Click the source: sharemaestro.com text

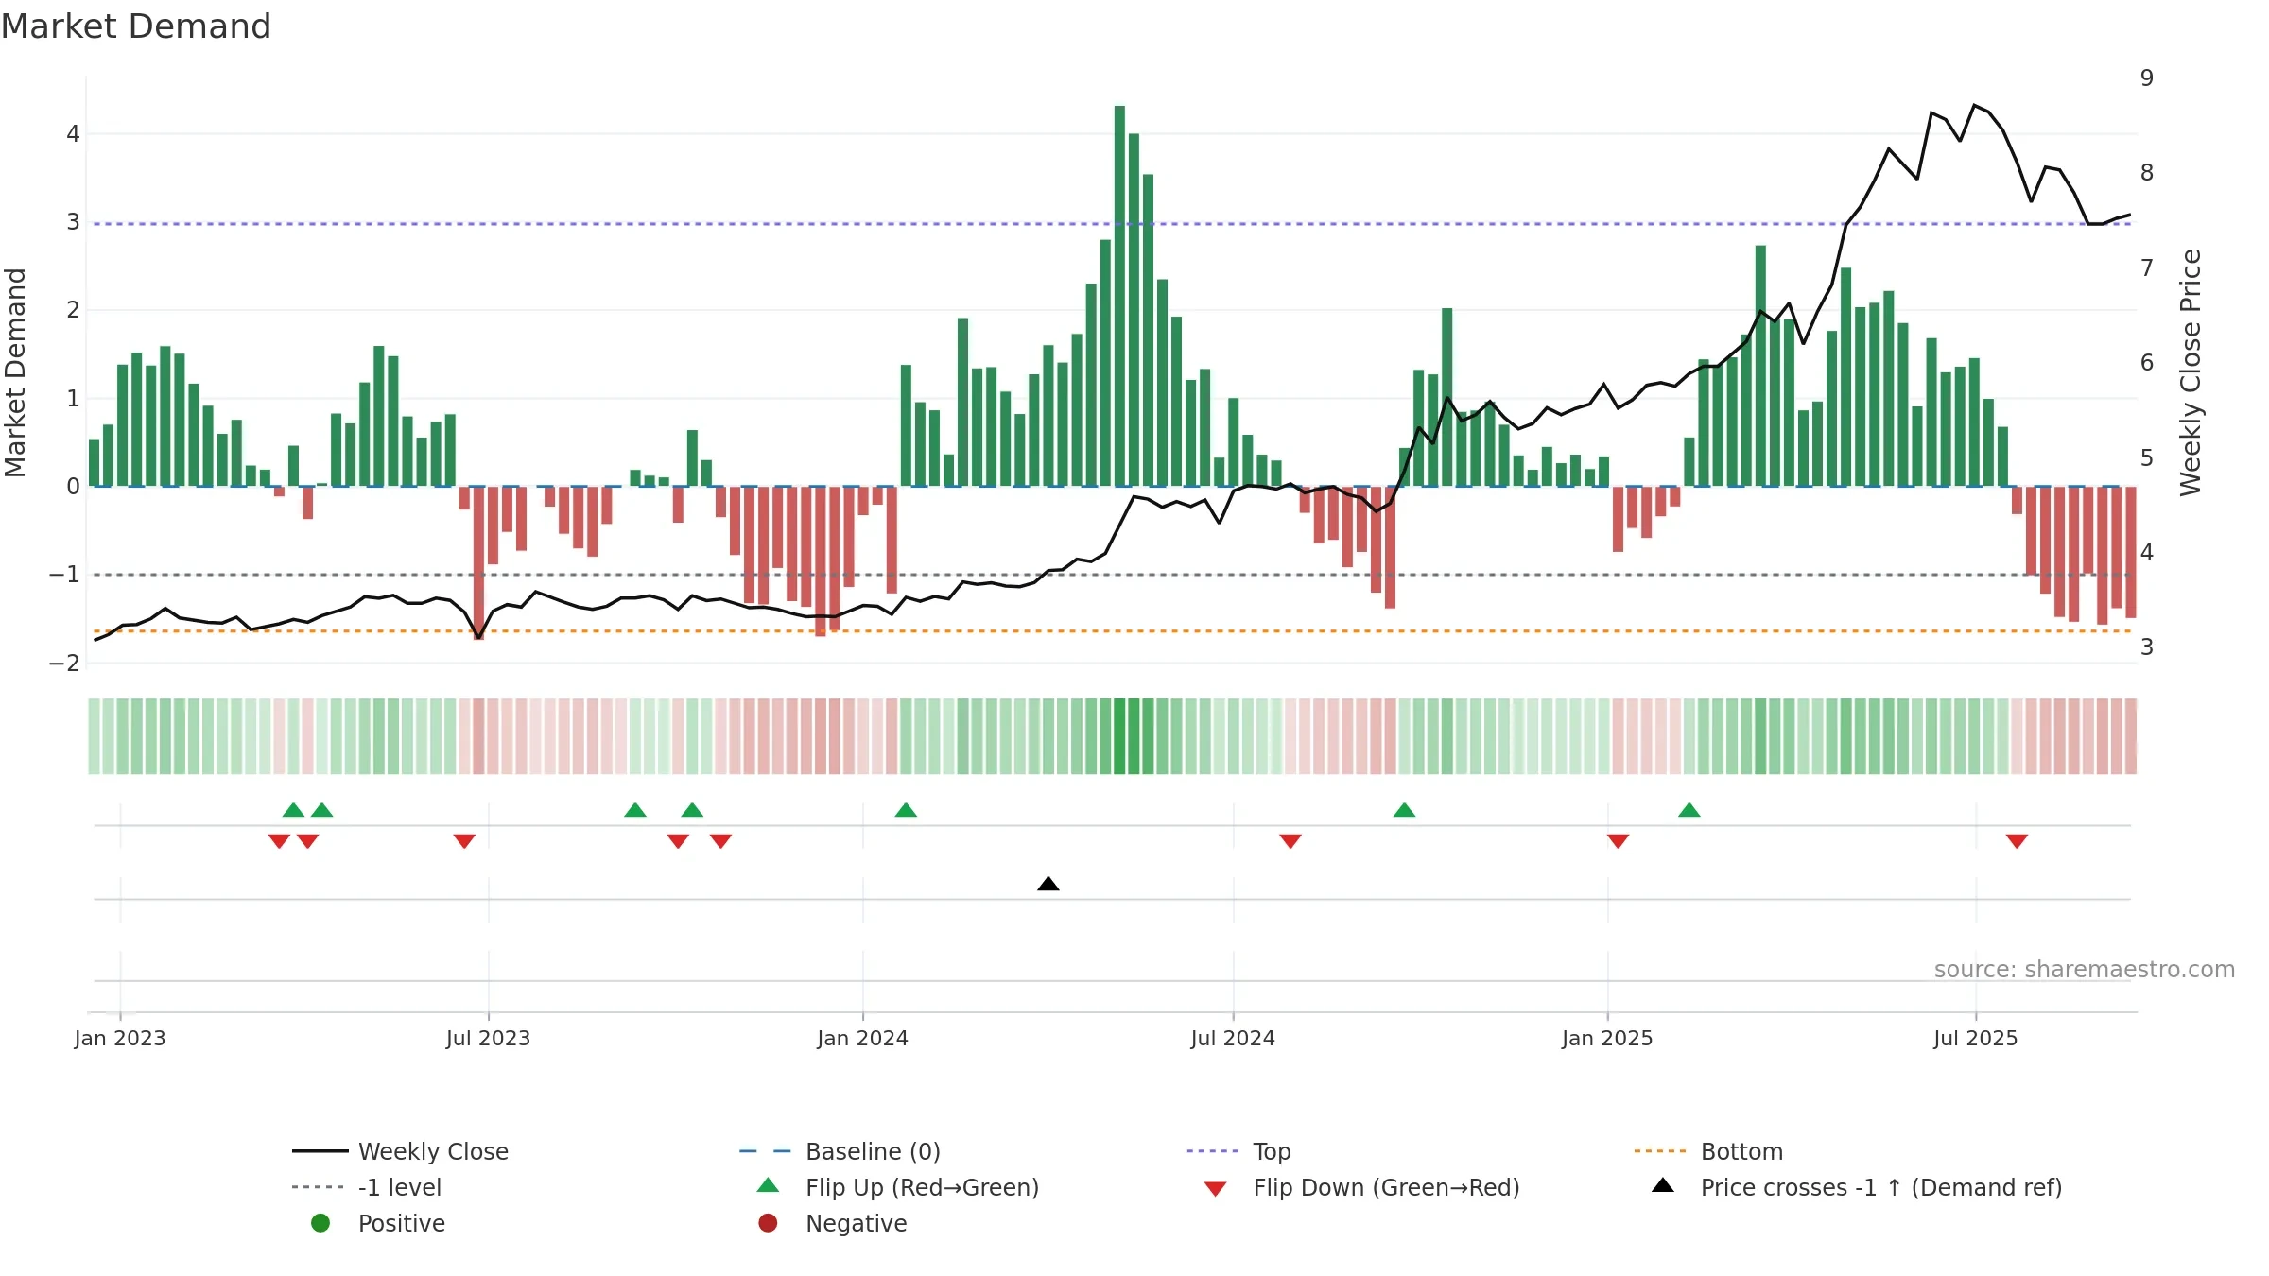(x=2085, y=970)
